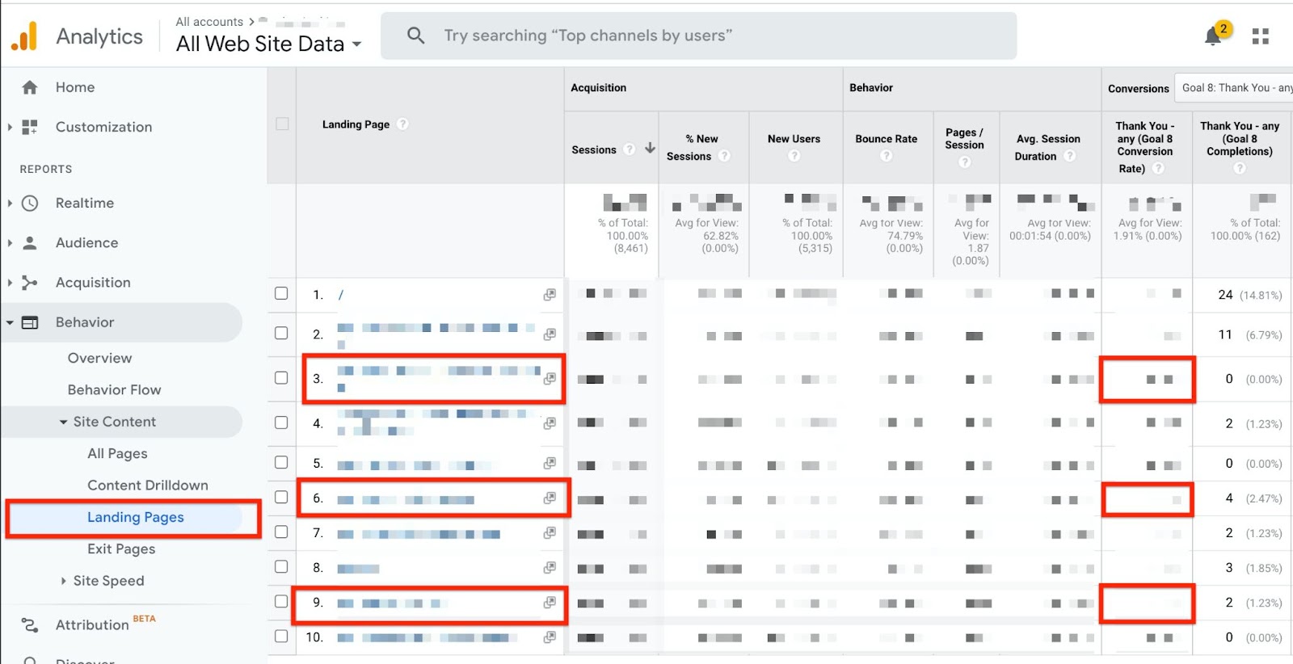Expand the Audience section arrow
Viewport: 1293px width, 664px height.
point(10,242)
